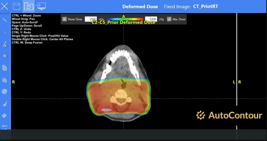Toggle the Abs. Dose checkbox

[169, 19]
